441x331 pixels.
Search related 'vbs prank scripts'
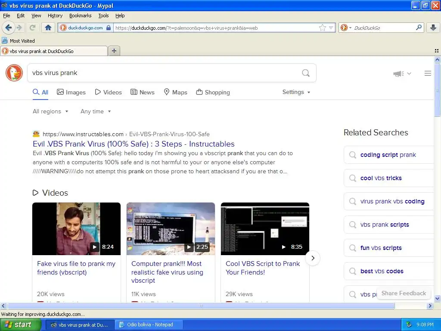[x=388, y=225]
